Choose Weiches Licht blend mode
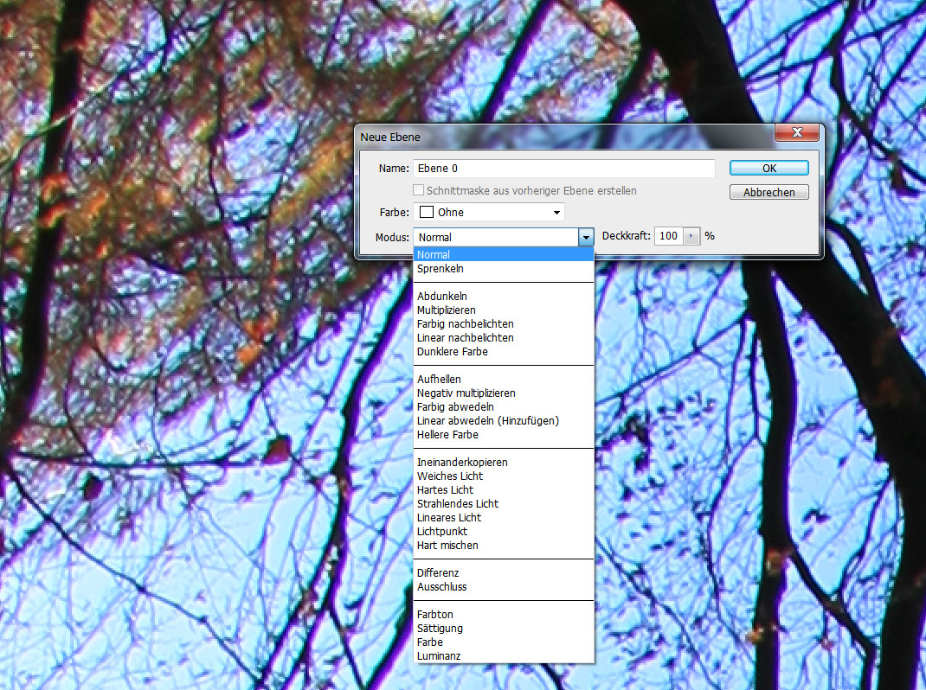Image resolution: width=926 pixels, height=690 pixels. coord(449,476)
